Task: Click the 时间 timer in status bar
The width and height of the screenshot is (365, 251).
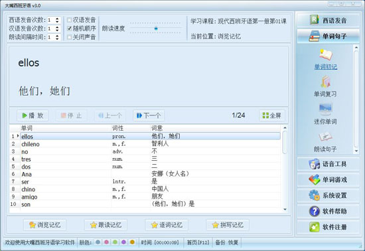Action: coord(160,242)
